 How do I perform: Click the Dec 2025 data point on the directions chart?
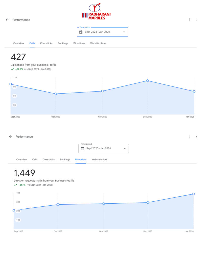point(148,203)
